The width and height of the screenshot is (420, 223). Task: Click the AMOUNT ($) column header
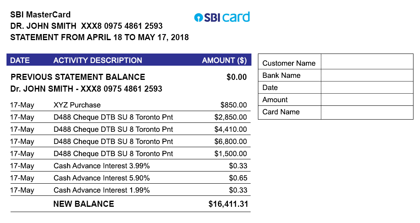224,60
